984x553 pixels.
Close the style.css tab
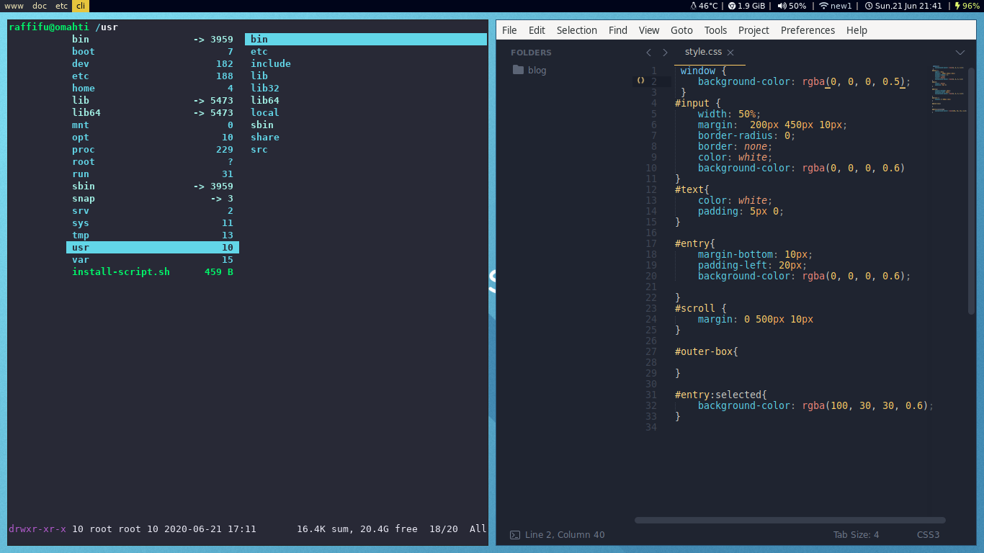730,53
